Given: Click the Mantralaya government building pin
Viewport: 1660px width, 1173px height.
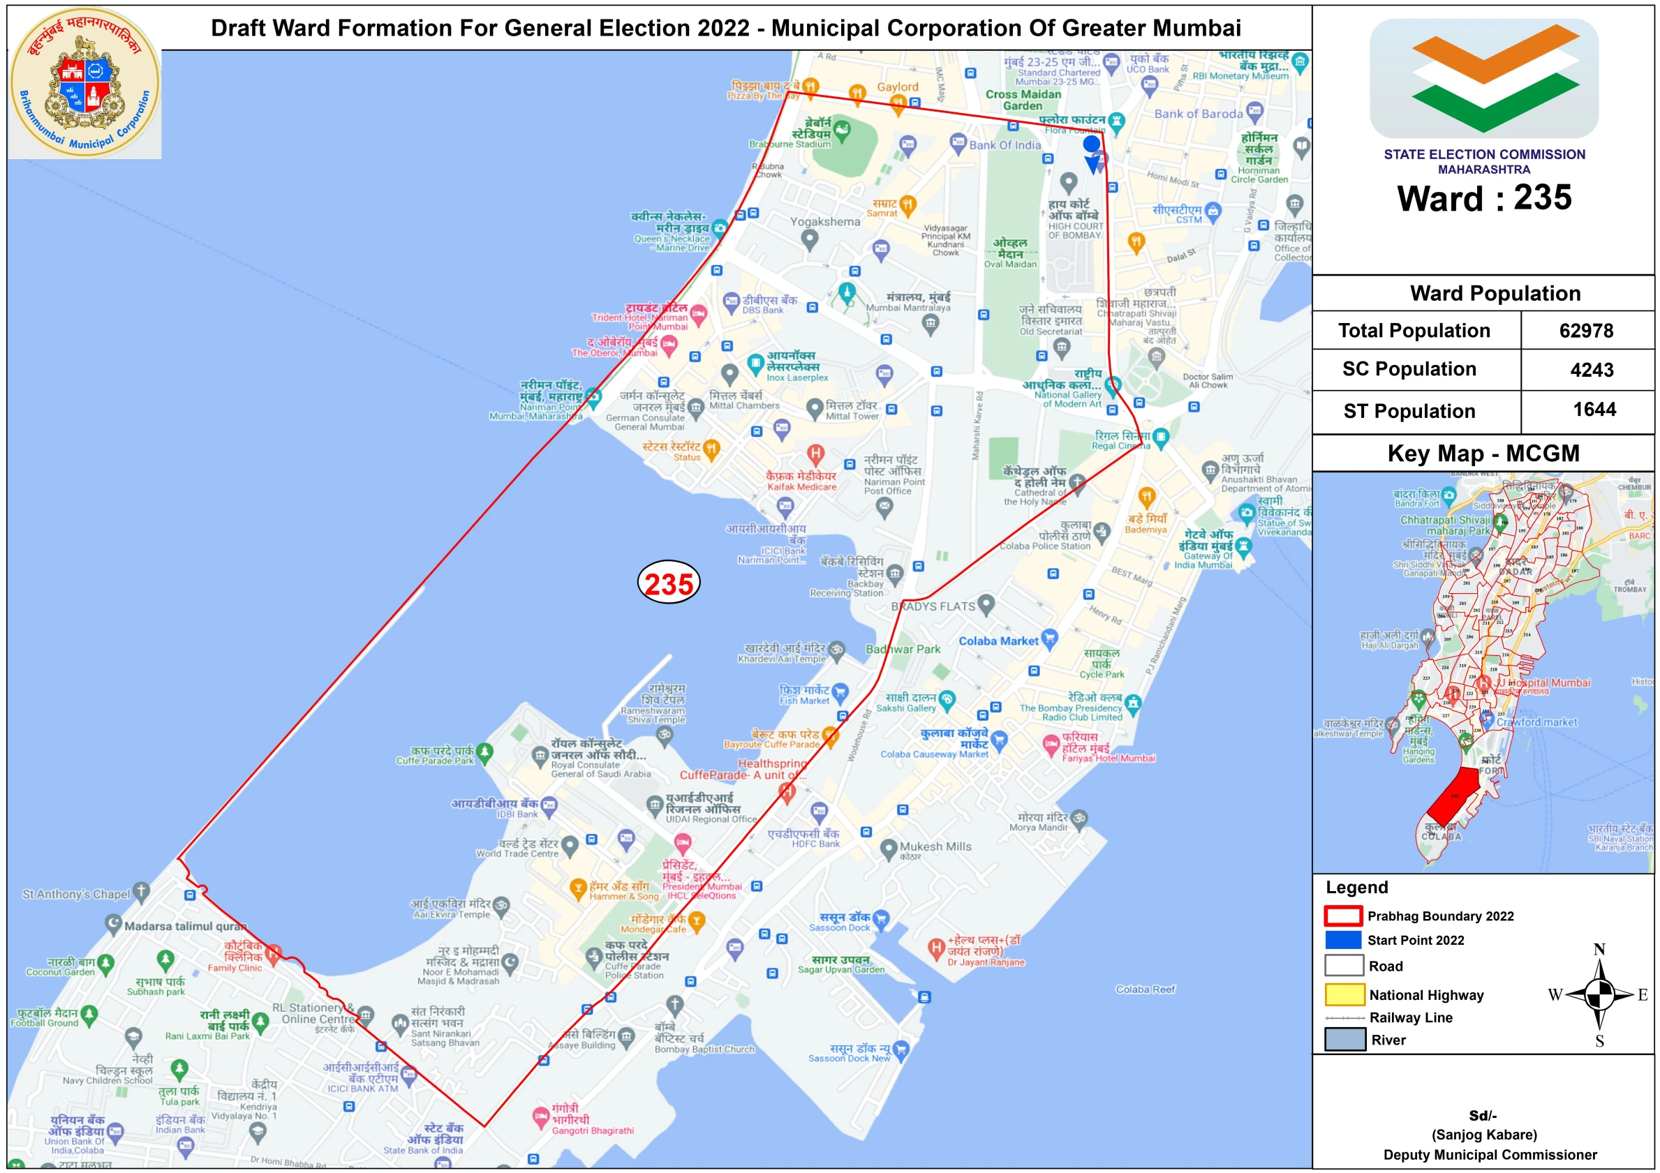Looking at the screenshot, I should click(x=931, y=323).
